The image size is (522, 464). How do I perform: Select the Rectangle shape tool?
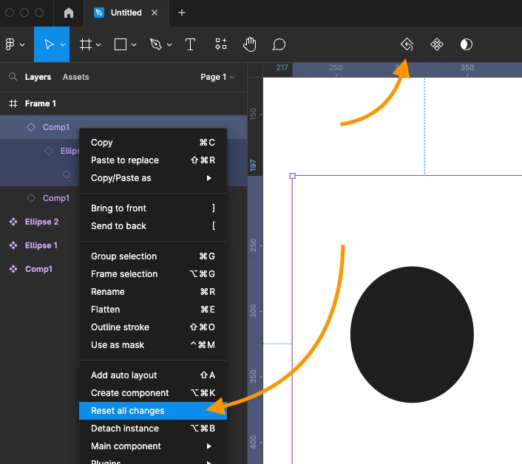click(121, 44)
